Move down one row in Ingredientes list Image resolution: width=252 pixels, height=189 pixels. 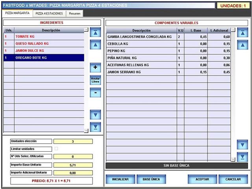click(x=95, y=115)
